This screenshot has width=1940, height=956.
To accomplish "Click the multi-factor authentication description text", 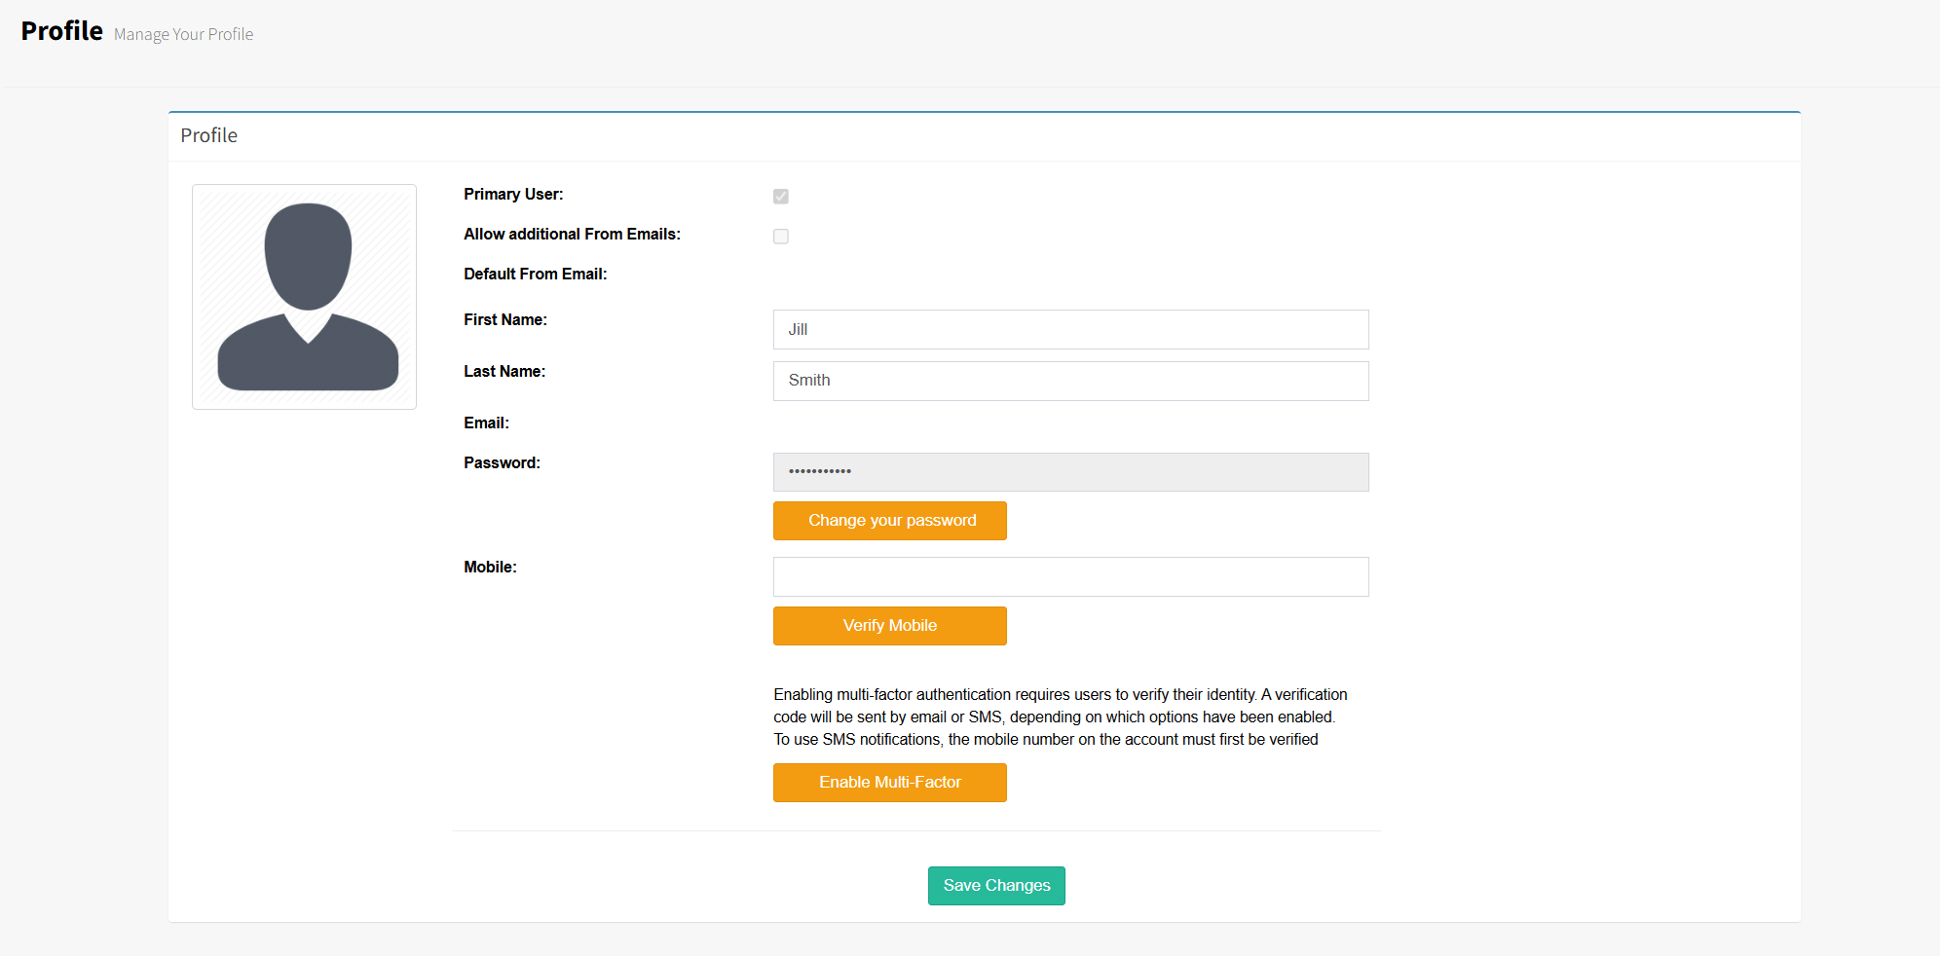I will pyautogui.click(x=1061, y=717).
